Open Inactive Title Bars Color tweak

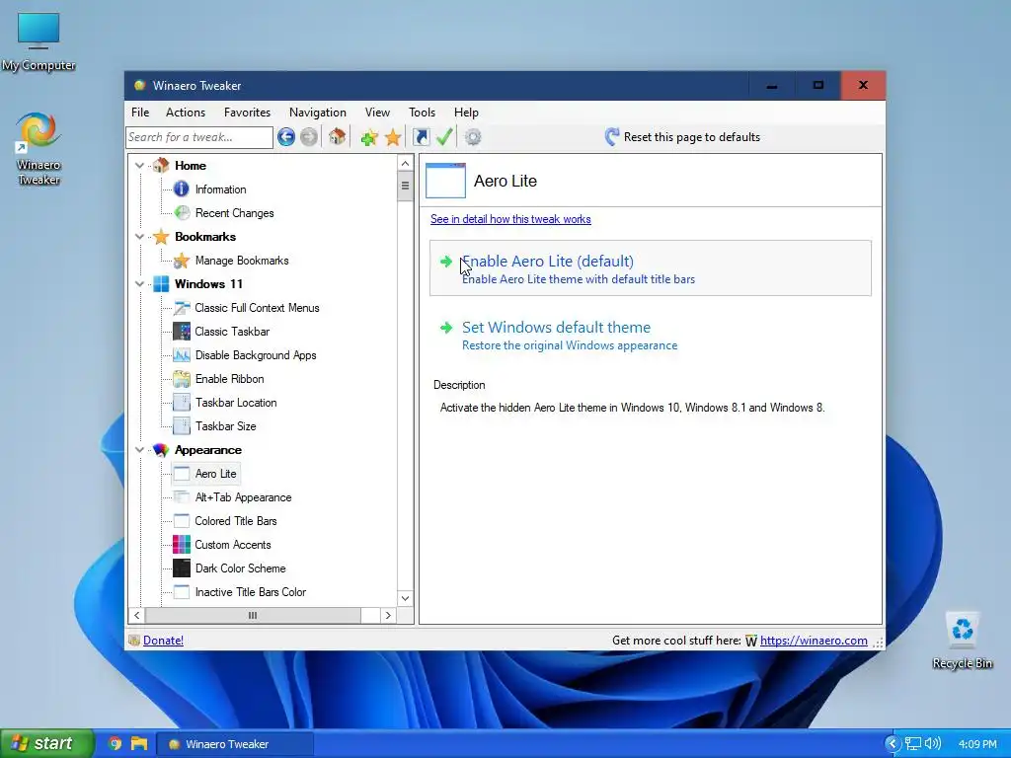click(x=250, y=592)
